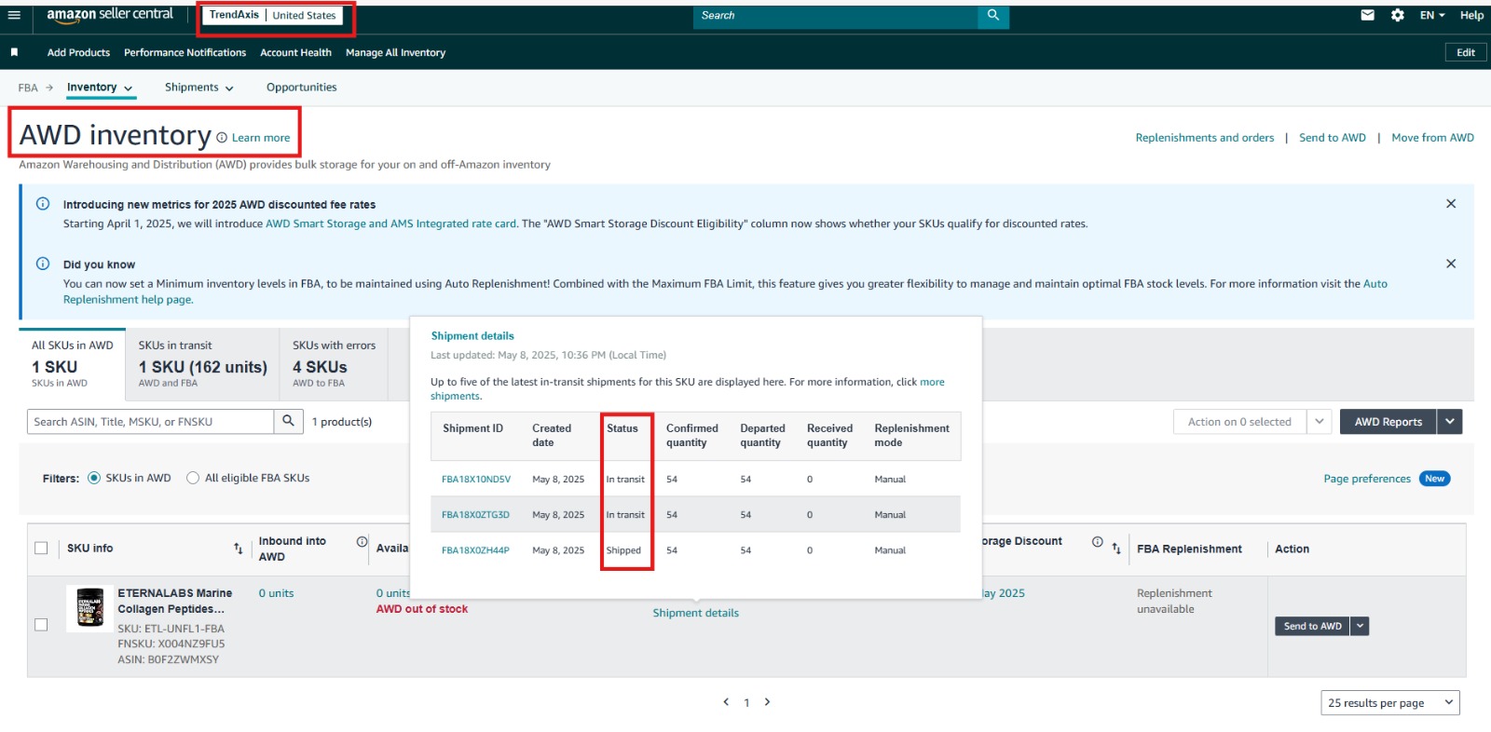Open the hamburger main menu
This screenshot has width=1491, height=732.
pos(14,15)
